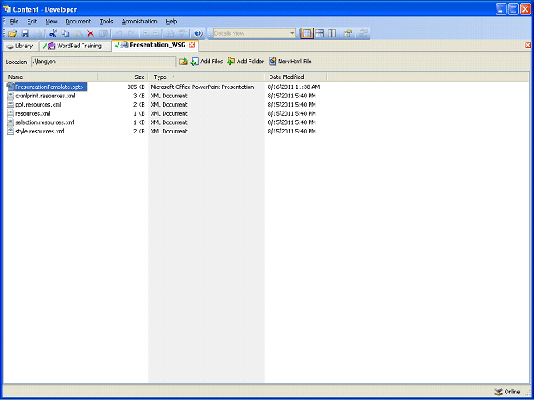Click the 305 KB size cell

136,87
